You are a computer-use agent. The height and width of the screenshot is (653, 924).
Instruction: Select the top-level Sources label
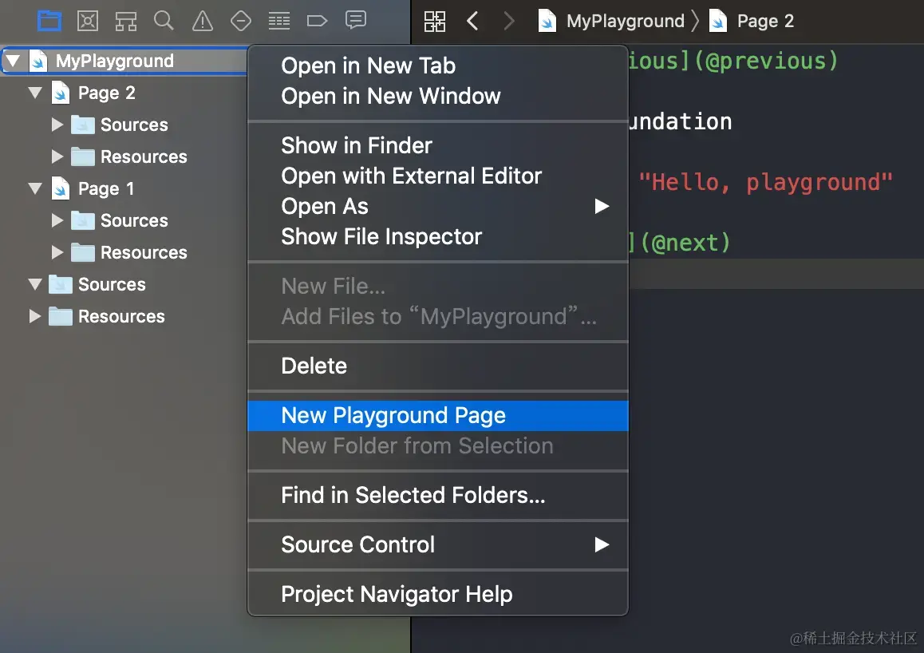tap(112, 284)
